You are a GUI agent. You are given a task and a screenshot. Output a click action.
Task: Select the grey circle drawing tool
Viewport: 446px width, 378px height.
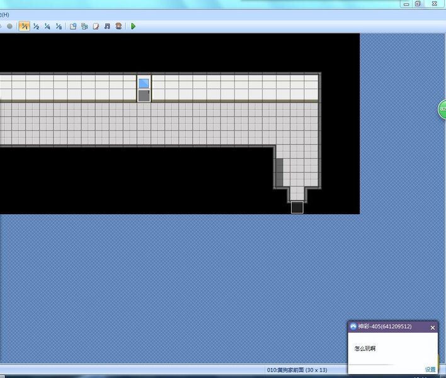click(9, 26)
